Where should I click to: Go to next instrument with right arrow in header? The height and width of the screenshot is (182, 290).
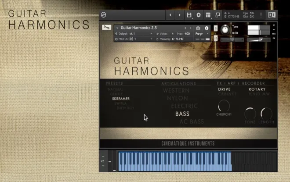click(179, 15)
